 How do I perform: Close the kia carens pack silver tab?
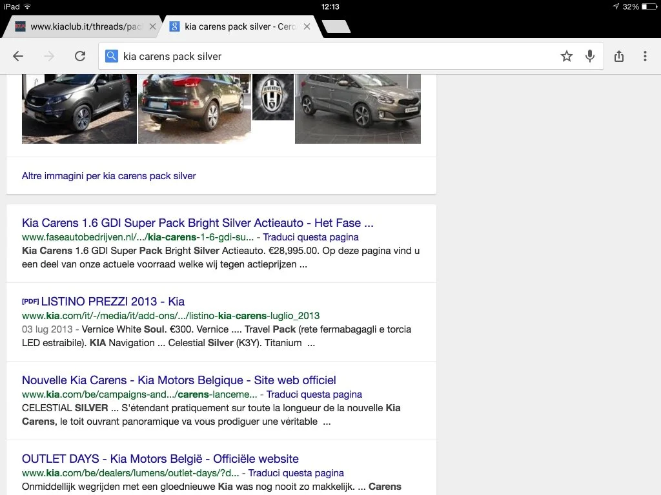coord(307,26)
